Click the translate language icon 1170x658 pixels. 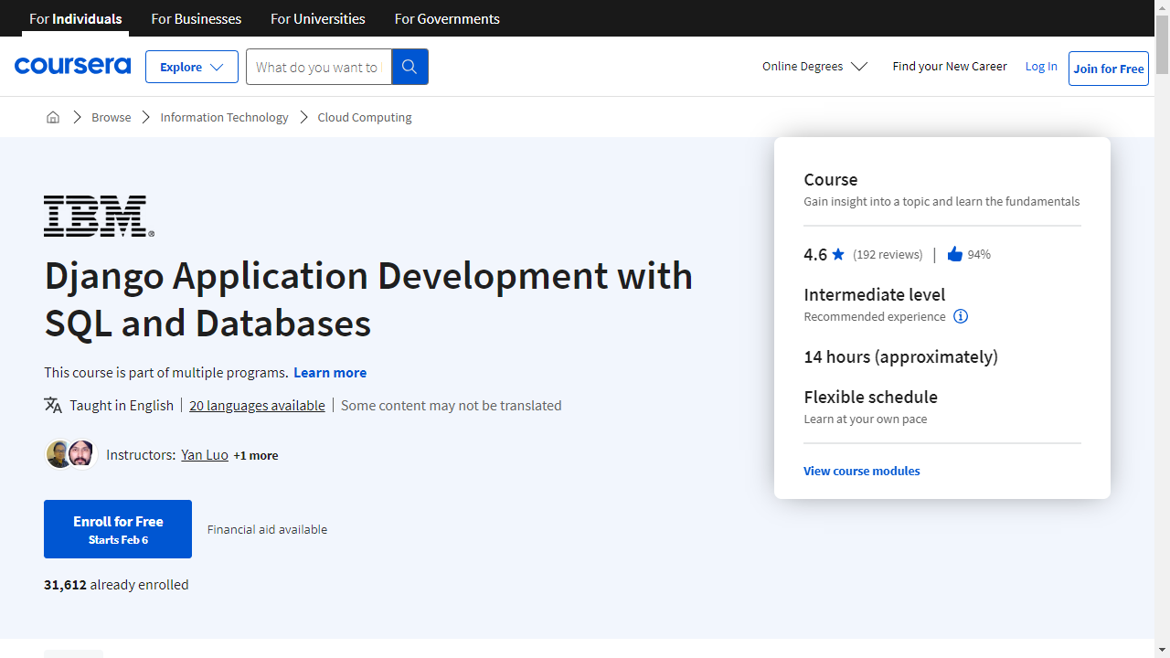point(53,405)
